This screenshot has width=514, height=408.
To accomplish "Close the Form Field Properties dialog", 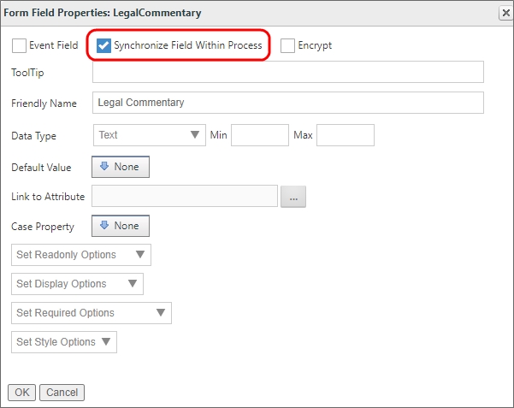I will pos(505,13).
